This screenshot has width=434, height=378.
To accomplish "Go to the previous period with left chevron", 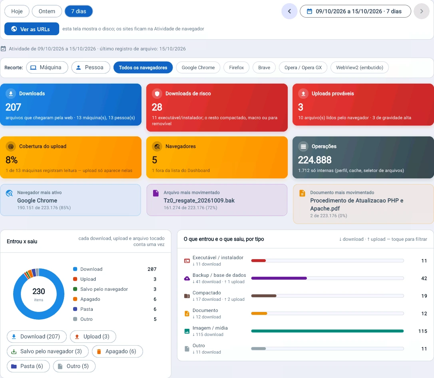I will click(x=289, y=11).
